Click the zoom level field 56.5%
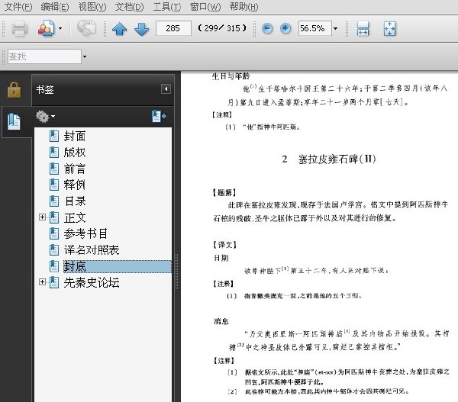 point(314,28)
